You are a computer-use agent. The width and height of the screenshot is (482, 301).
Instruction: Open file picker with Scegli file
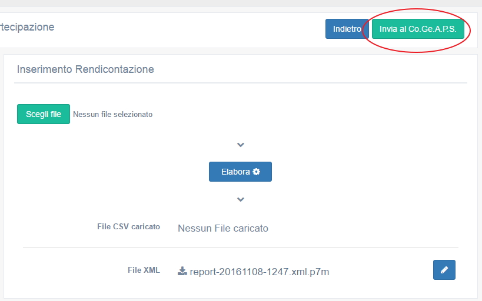pos(44,114)
